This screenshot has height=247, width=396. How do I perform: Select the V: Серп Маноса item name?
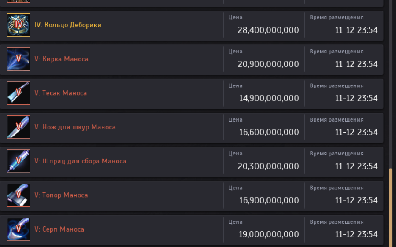coord(59,229)
